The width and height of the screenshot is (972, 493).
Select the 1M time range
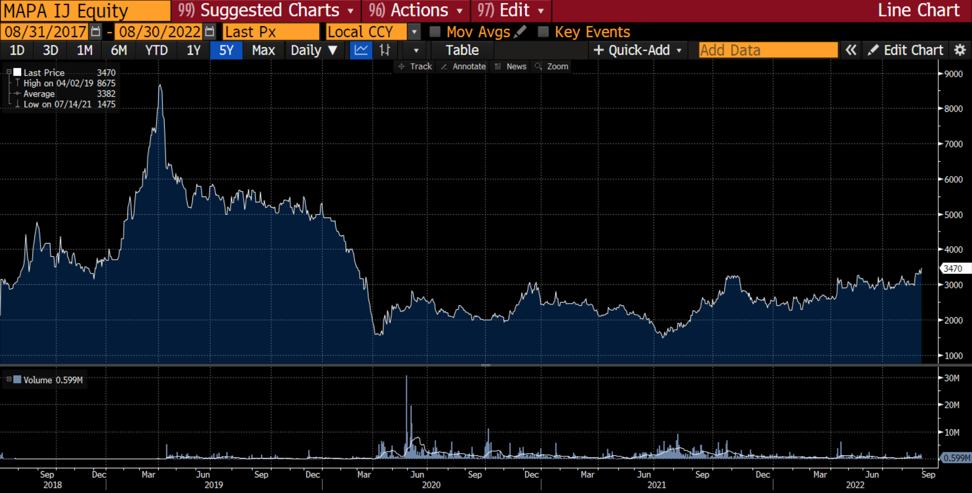pyautogui.click(x=84, y=50)
